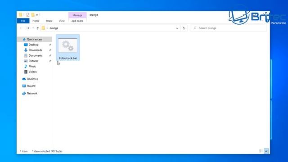This screenshot has height=162, width=288.
Task: Open the View ribbon tab
Action: (x=62, y=21)
